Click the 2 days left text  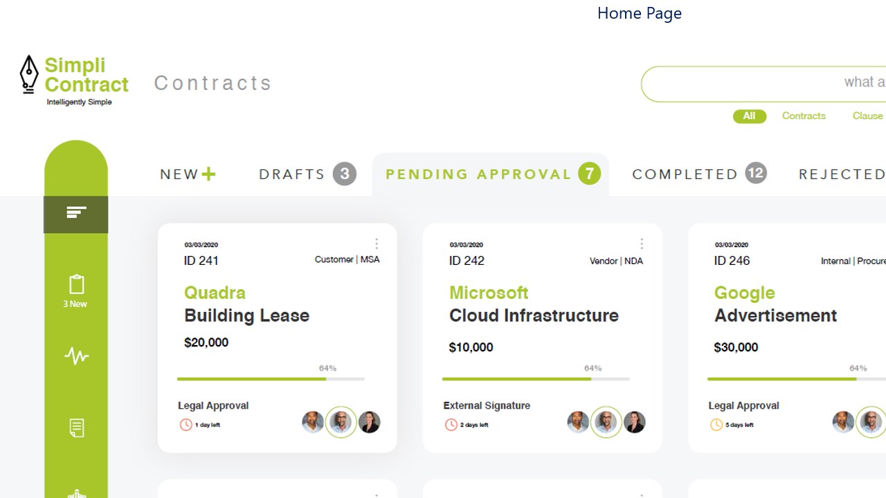point(474,425)
